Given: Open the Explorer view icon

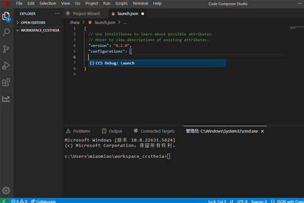Looking at the screenshot, I should point(6,16).
